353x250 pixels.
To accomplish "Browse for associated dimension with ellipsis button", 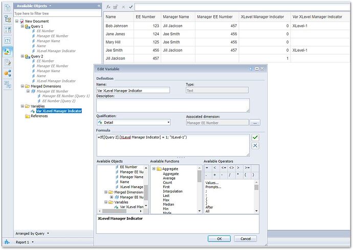I will pos(255,123).
